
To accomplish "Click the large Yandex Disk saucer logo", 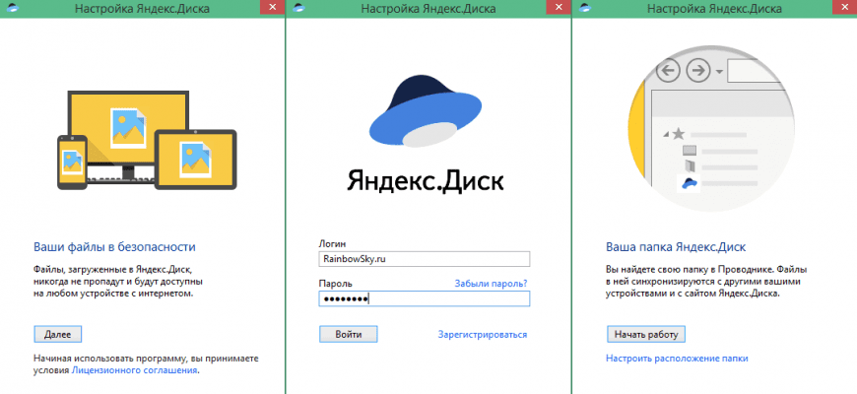I will tap(426, 111).
